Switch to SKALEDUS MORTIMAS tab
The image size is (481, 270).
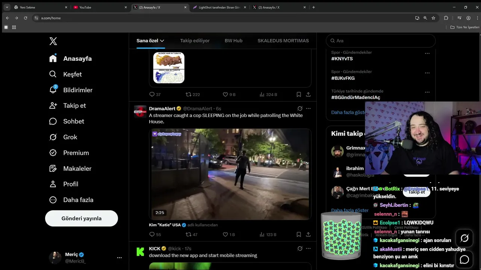283,40
